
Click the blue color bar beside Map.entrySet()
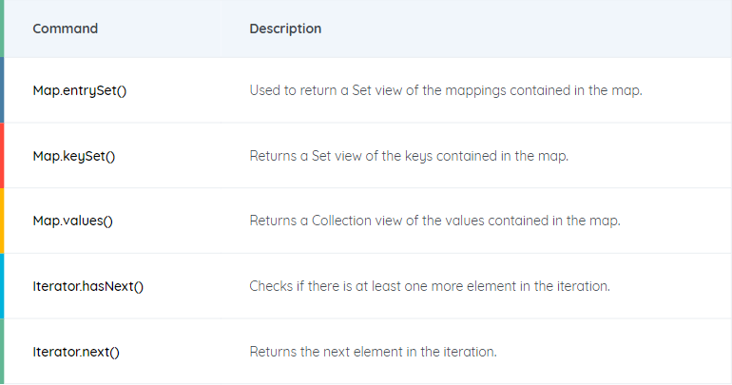(x=2, y=90)
